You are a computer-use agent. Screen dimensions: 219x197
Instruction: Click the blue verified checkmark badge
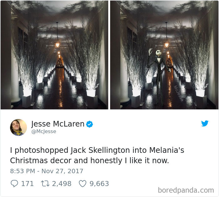(x=89, y=124)
